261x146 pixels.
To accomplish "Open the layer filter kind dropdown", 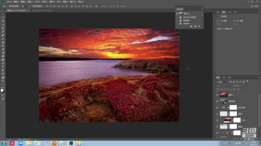I will pos(221,82).
